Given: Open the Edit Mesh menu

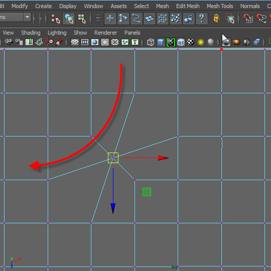Looking at the screenshot, I should coord(188,6).
